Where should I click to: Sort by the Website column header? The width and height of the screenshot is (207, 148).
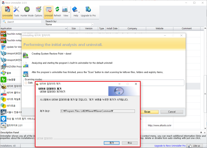(159, 29)
